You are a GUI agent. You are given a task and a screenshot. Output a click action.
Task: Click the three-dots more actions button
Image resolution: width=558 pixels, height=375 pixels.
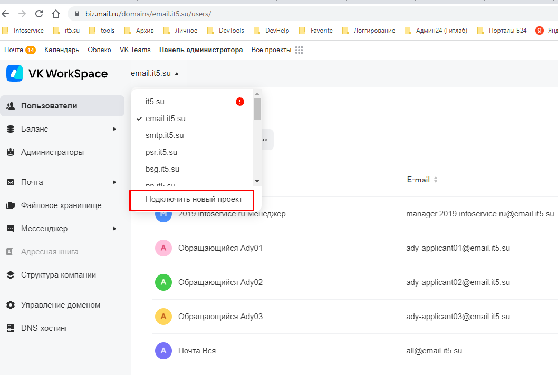point(266,140)
